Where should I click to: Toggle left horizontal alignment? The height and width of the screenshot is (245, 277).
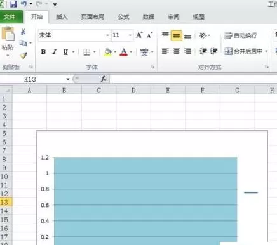[x=165, y=51]
